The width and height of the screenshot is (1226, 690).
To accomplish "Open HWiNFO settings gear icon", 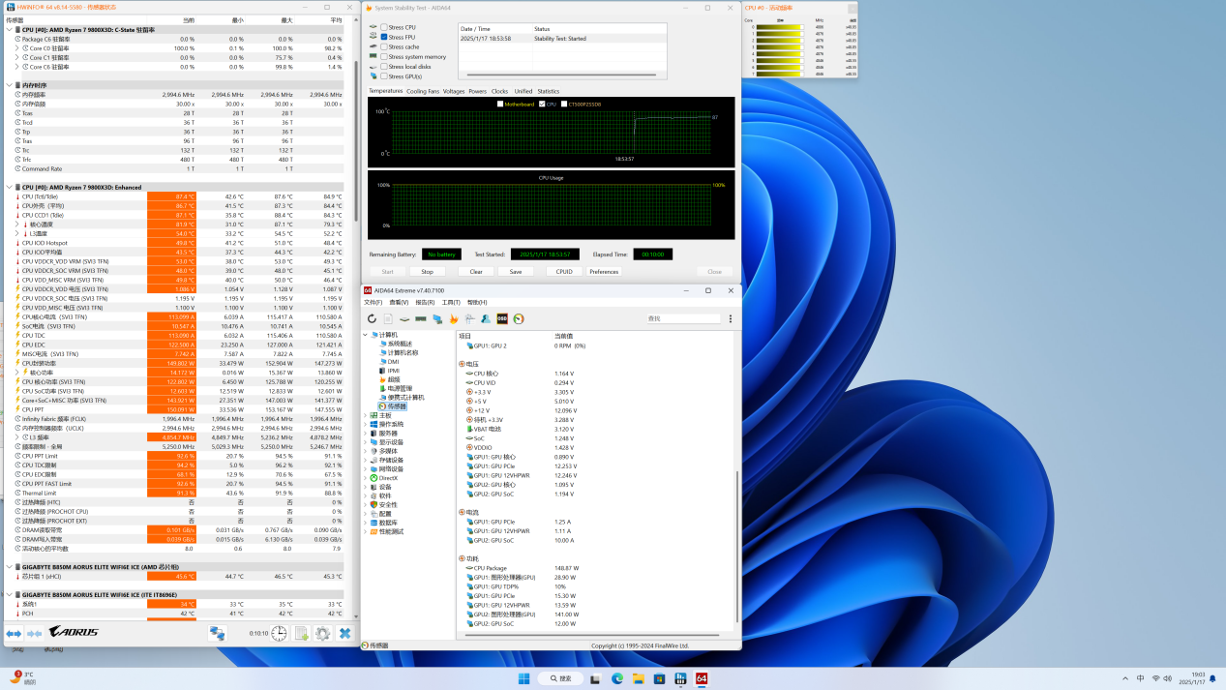I will point(322,633).
